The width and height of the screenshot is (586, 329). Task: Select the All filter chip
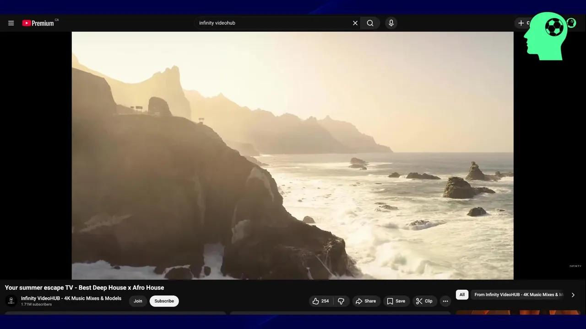[x=462, y=295]
